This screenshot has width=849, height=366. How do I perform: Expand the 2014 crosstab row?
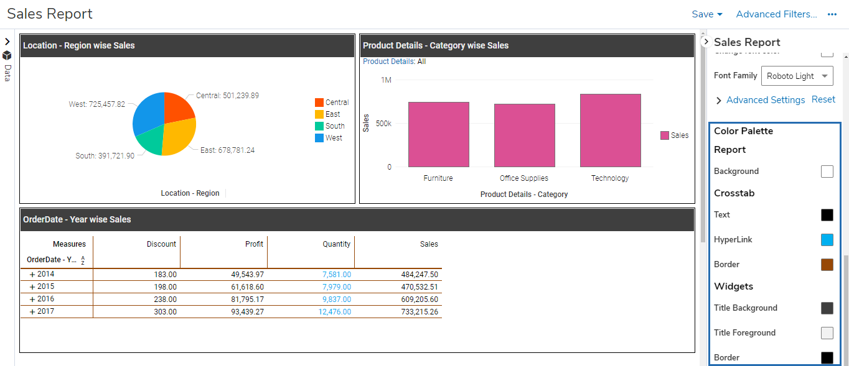tap(32, 274)
